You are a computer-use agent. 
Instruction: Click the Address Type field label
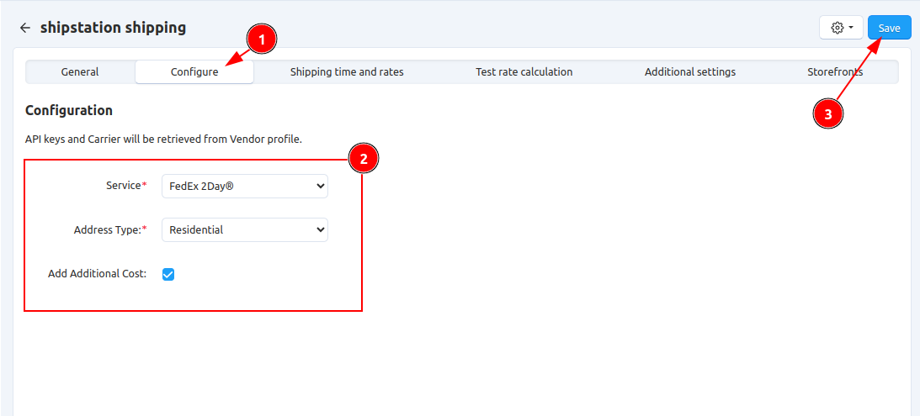point(107,229)
